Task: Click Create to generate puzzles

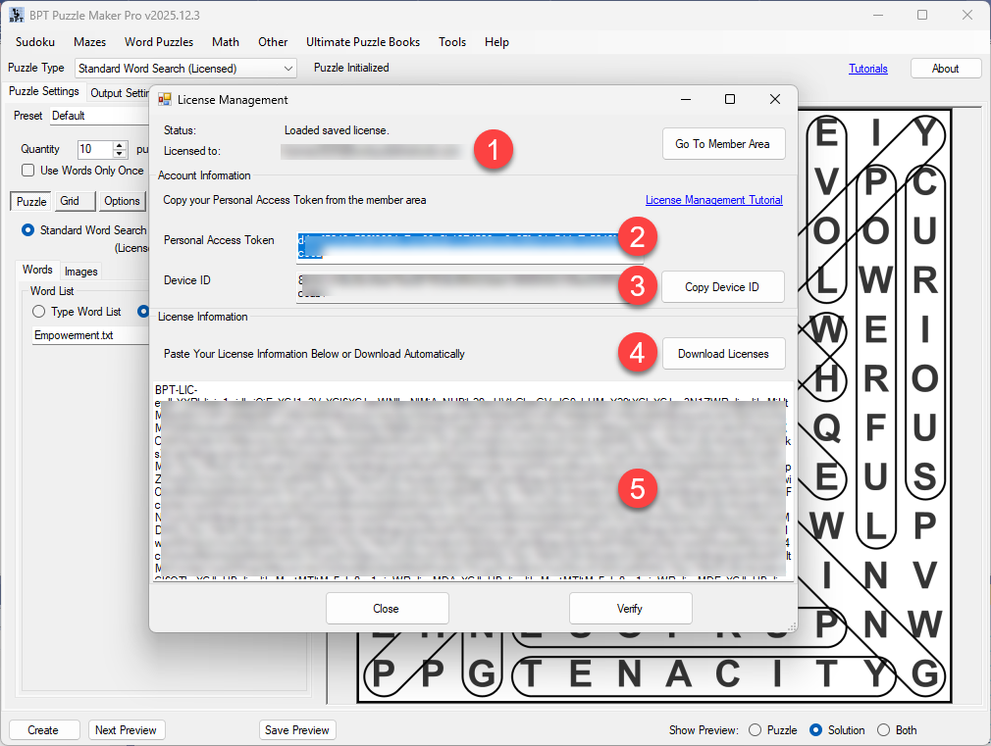Action: pyautogui.click(x=43, y=729)
